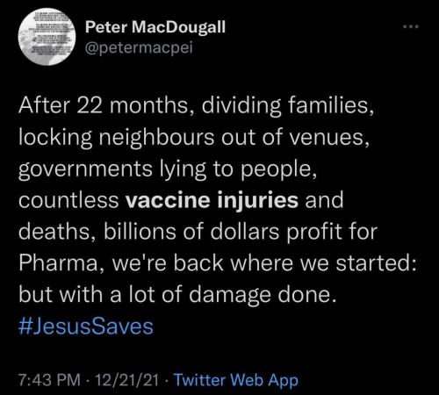439x395 pixels.
Task: Click the bold "vaccine injuries" phrase
Action: point(212,200)
